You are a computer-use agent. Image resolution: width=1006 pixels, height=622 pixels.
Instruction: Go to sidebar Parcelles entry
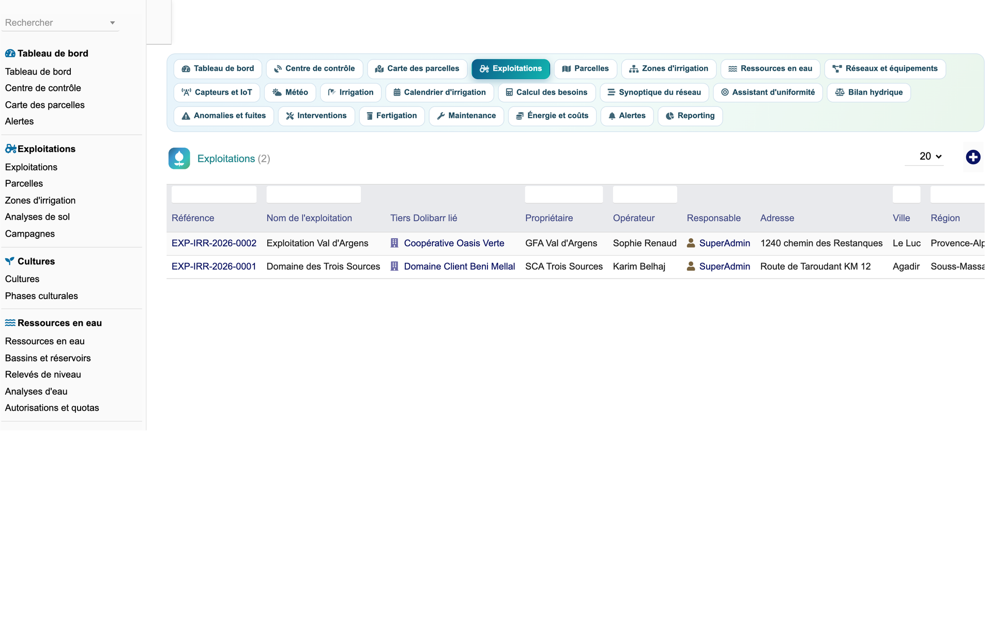[x=24, y=183]
